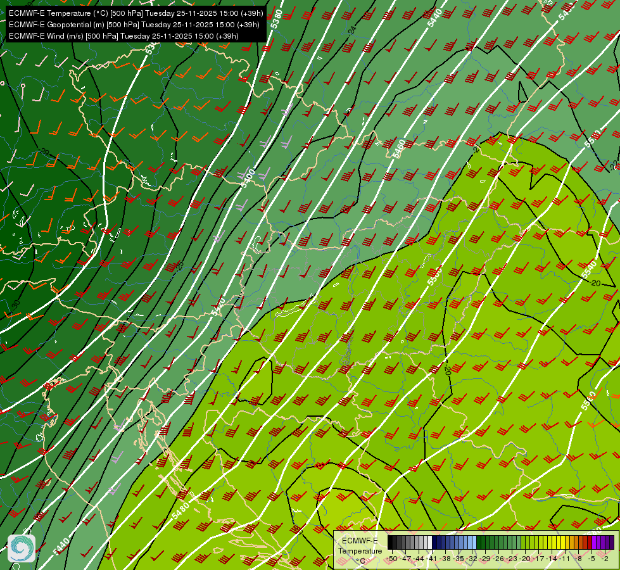Click the -8 legend tick label
The image size is (620, 570).
(578, 559)
